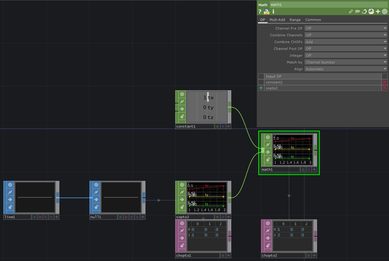Move sopto2 up with arrow icon
The height and width of the screenshot is (261, 389).
click(261, 88)
